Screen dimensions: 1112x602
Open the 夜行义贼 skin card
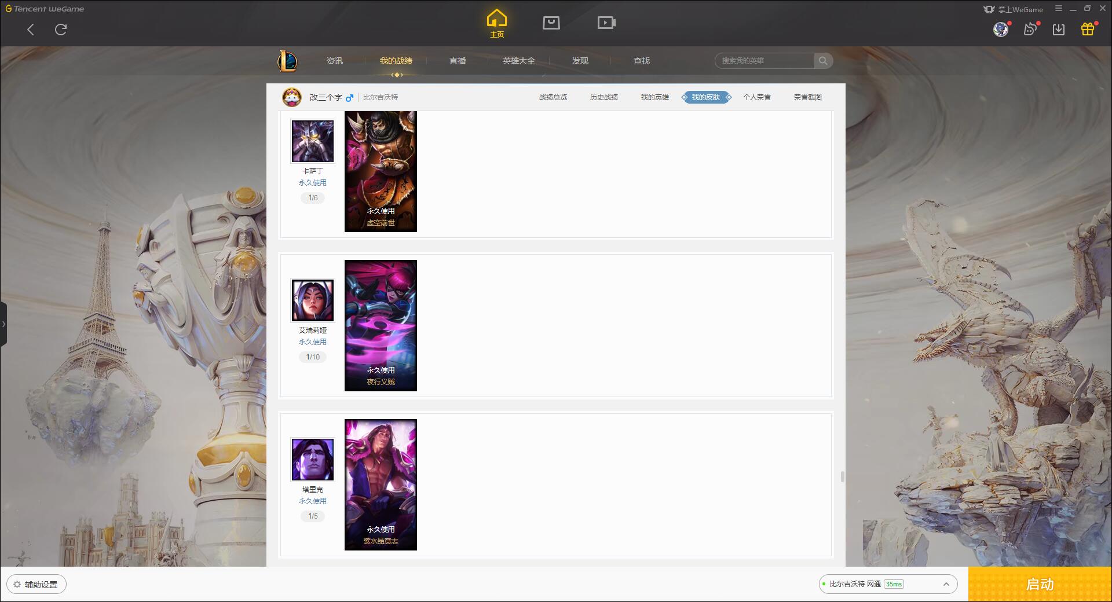pos(381,325)
